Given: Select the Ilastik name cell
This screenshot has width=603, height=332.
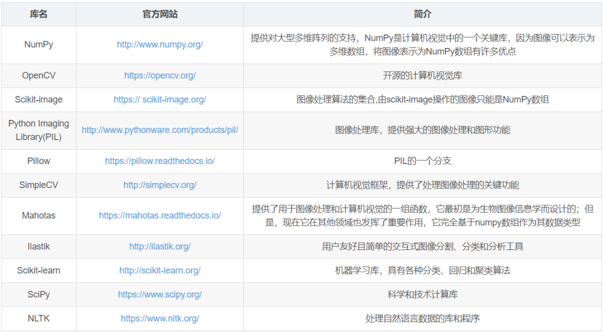Looking at the screenshot, I should 39,247.
